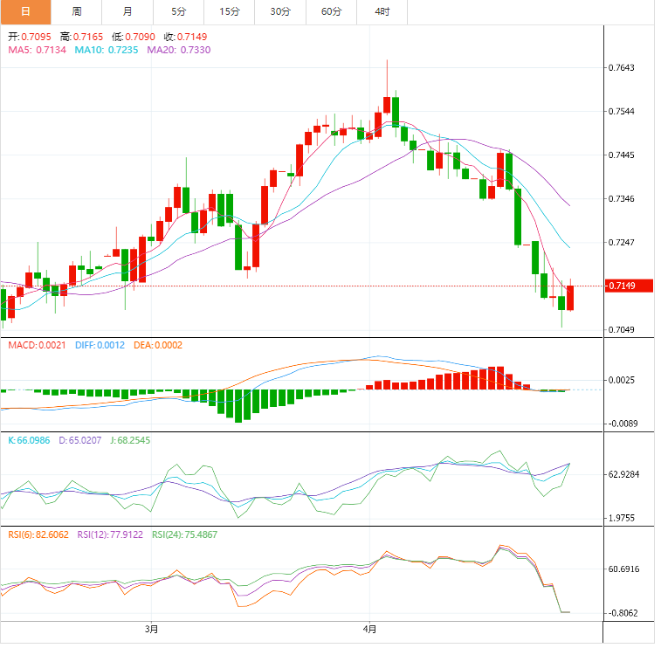The image size is (661, 648).
Task: Open the 15分 timeframe tab
Action: click(230, 12)
